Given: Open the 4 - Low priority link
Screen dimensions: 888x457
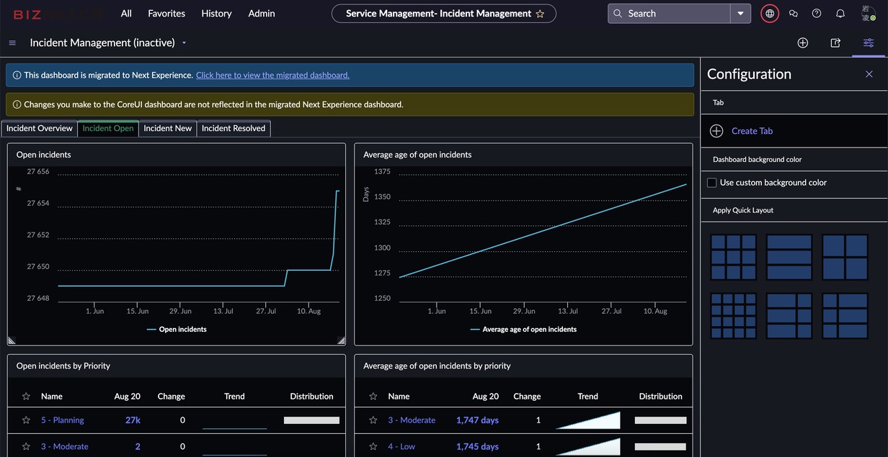Looking at the screenshot, I should pos(401,447).
